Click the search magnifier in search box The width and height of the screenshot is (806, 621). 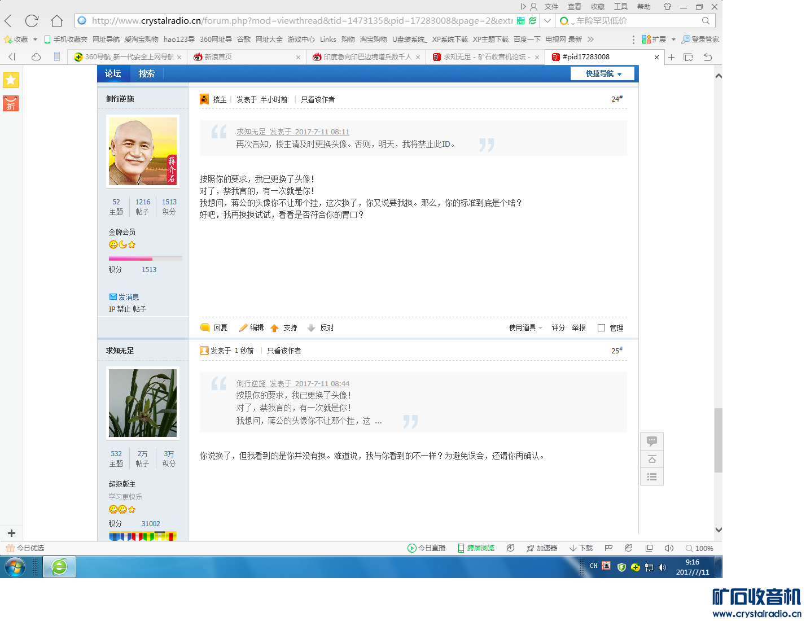[x=706, y=21]
